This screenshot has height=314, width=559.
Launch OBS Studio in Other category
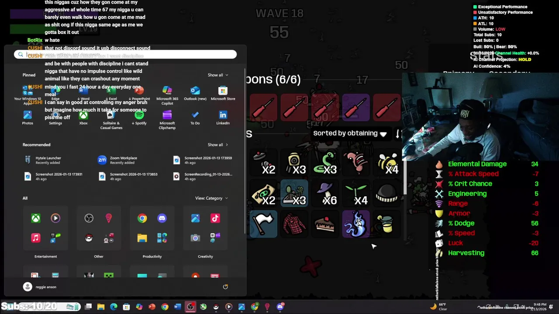point(89,218)
